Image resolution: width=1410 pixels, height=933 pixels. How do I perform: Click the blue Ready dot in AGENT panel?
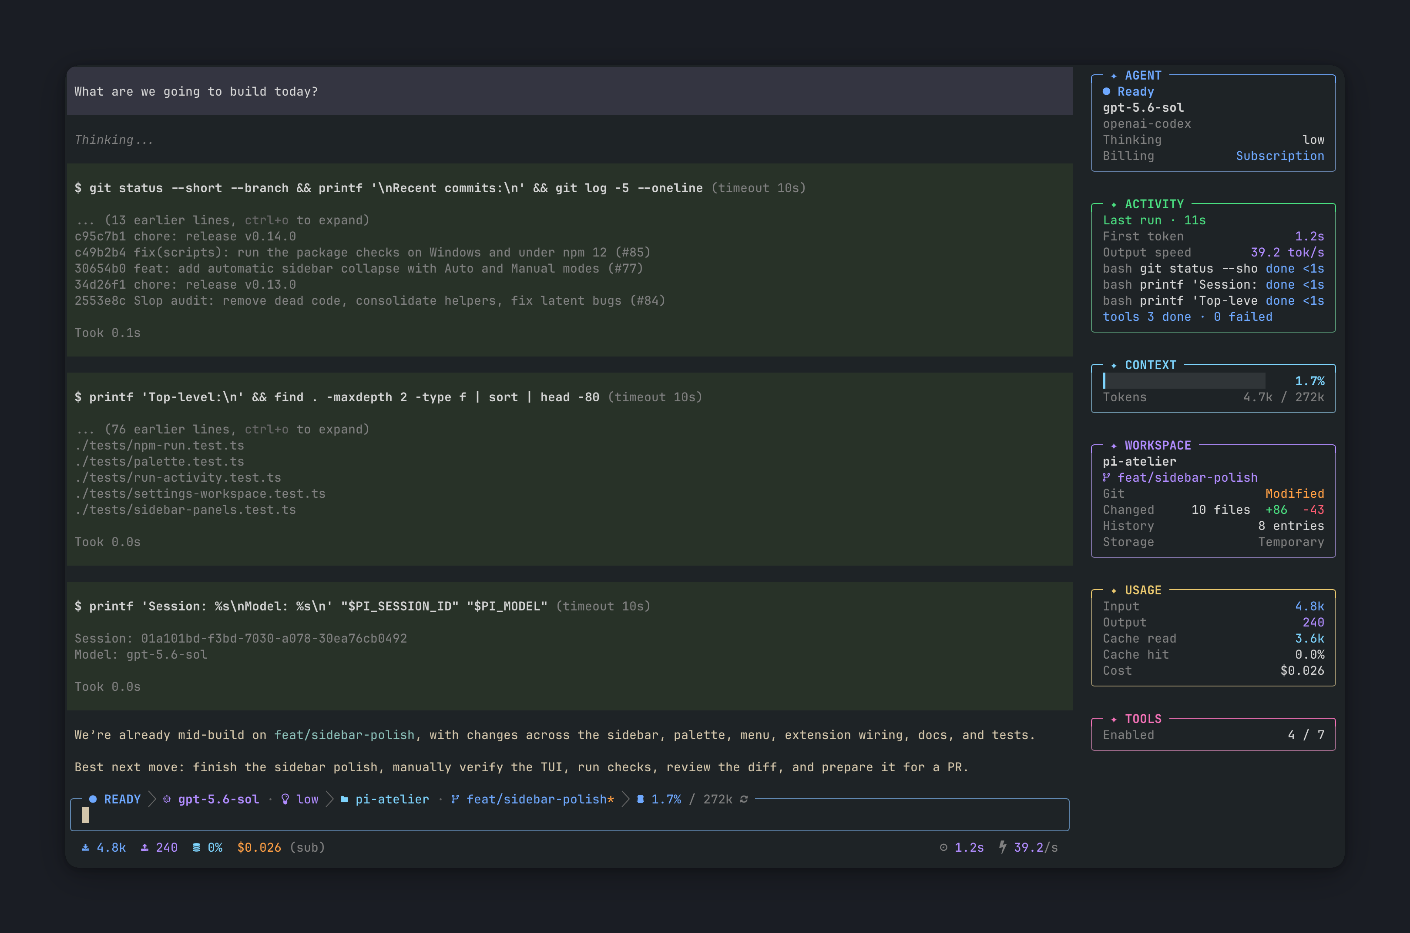coord(1106,92)
